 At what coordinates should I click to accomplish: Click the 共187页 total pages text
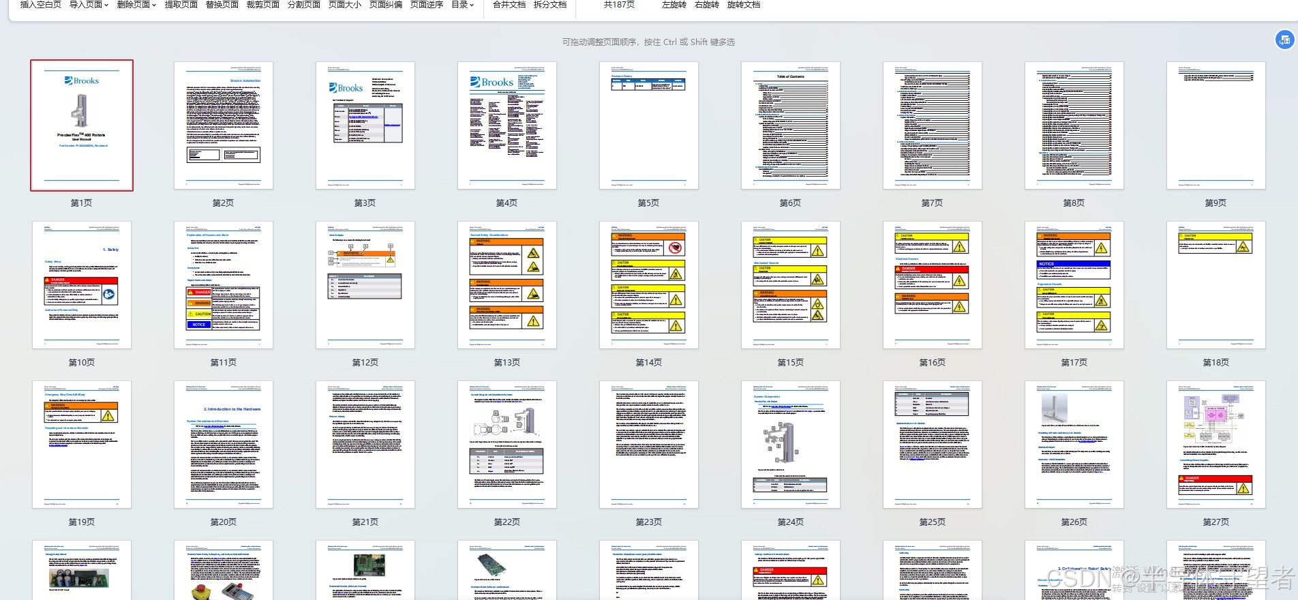click(619, 5)
